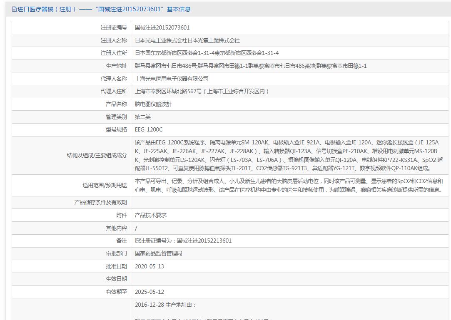The image size is (451, 320).
Task: Click the 适用范围/预期用途 label
Action: [x=105, y=185]
